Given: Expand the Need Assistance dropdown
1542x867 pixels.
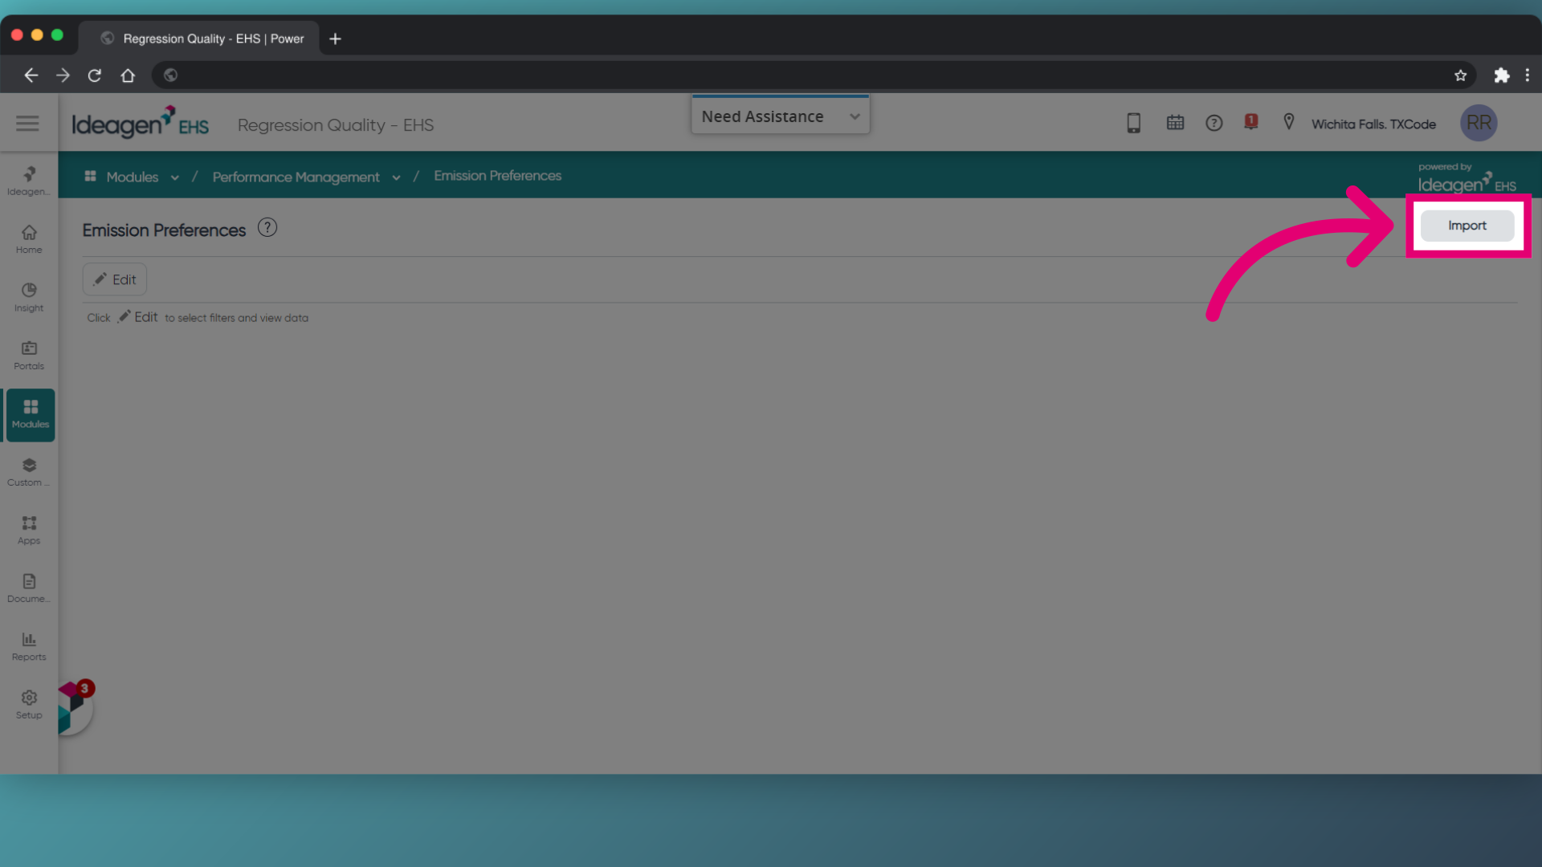Looking at the screenshot, I should (781, 116).
